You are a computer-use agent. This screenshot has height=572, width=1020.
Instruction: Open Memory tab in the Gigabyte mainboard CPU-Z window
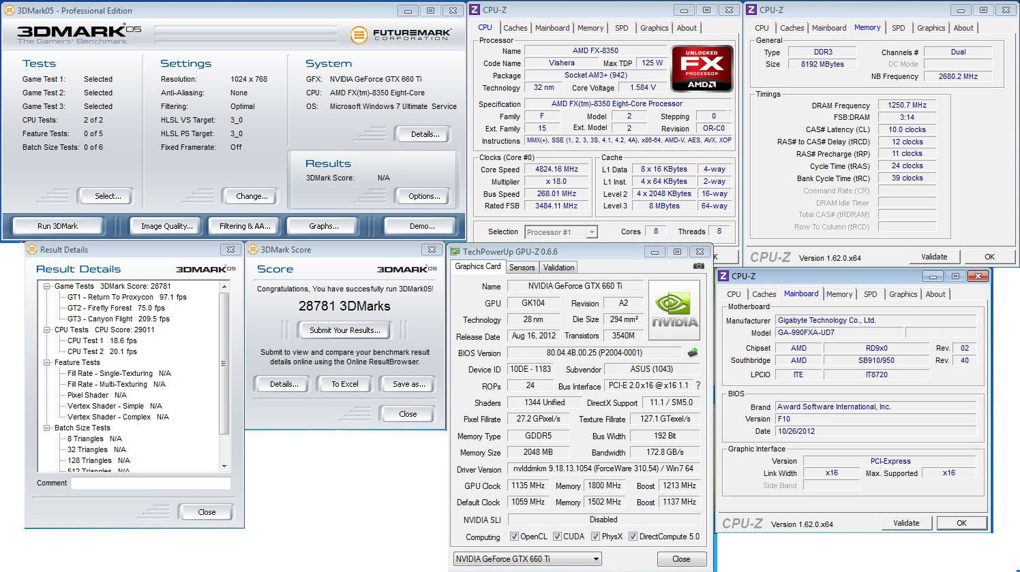tap(839, 294)
